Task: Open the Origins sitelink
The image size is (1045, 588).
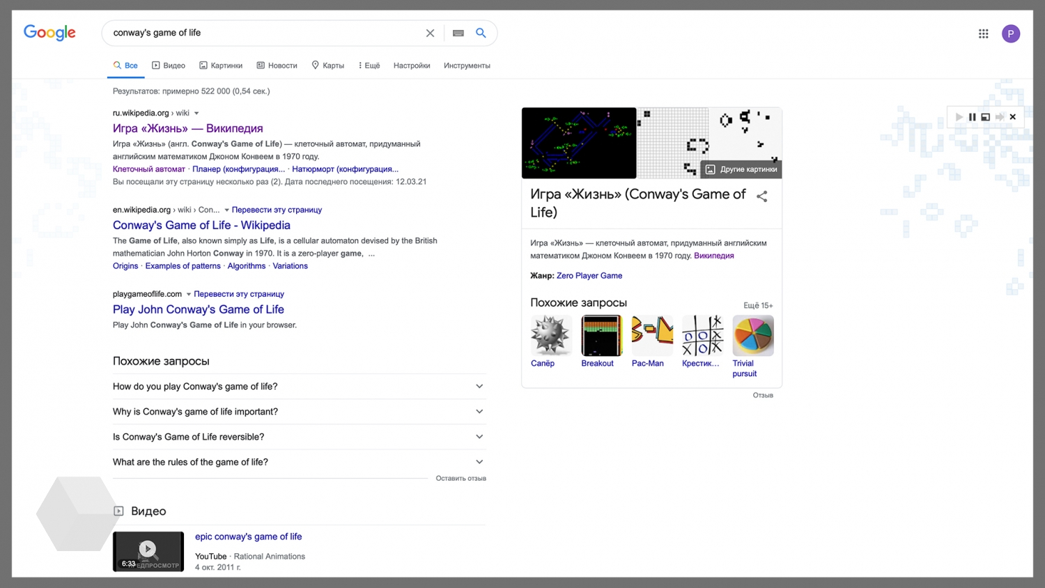Action: pyautogui.click(x=125, y=266)
